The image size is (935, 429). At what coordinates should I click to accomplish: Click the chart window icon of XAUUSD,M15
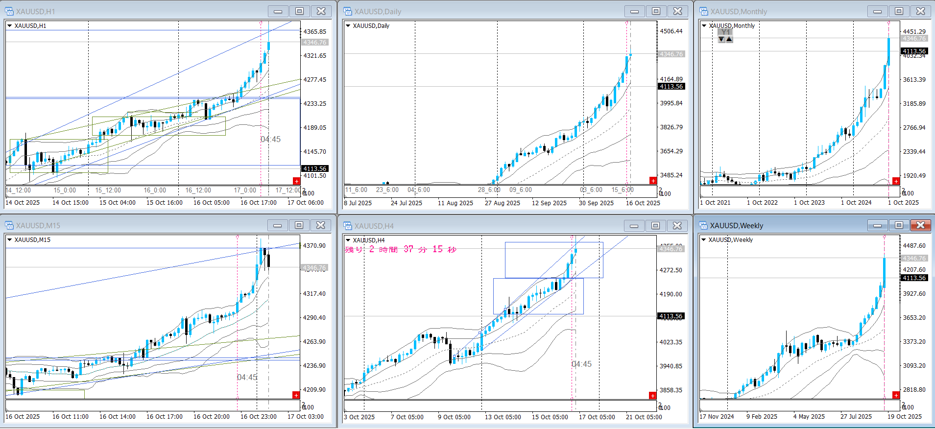[9, 225]
